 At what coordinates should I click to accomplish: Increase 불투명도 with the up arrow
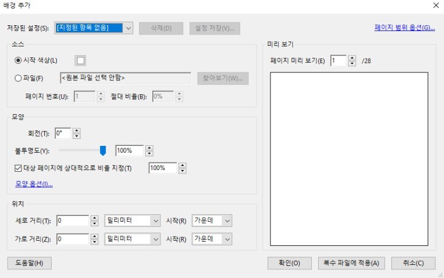click(x=149, y=148)
